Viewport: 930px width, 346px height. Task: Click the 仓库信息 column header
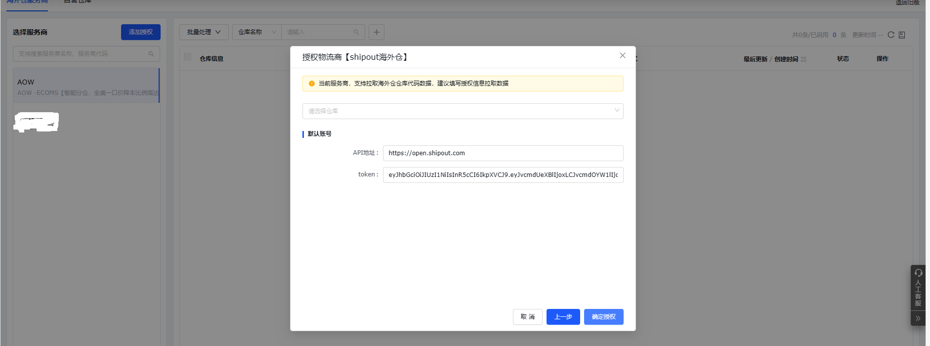point(211,59)
